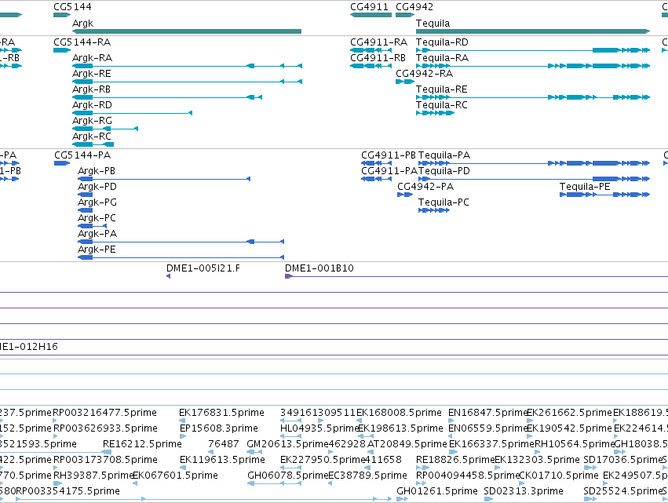The height and width of the screenshot is (503, 668).
Task: Click the CG5144-PA protein label
Action: pyautogui.click(x=82, y=155)
